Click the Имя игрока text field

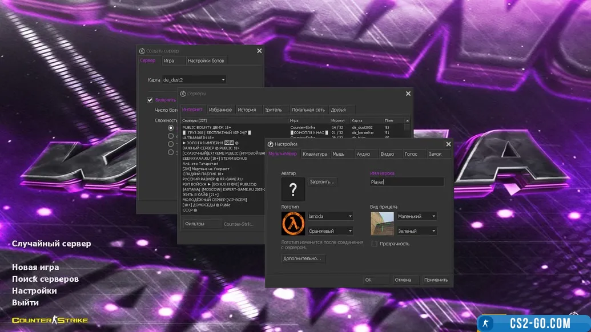click(407, 182)
